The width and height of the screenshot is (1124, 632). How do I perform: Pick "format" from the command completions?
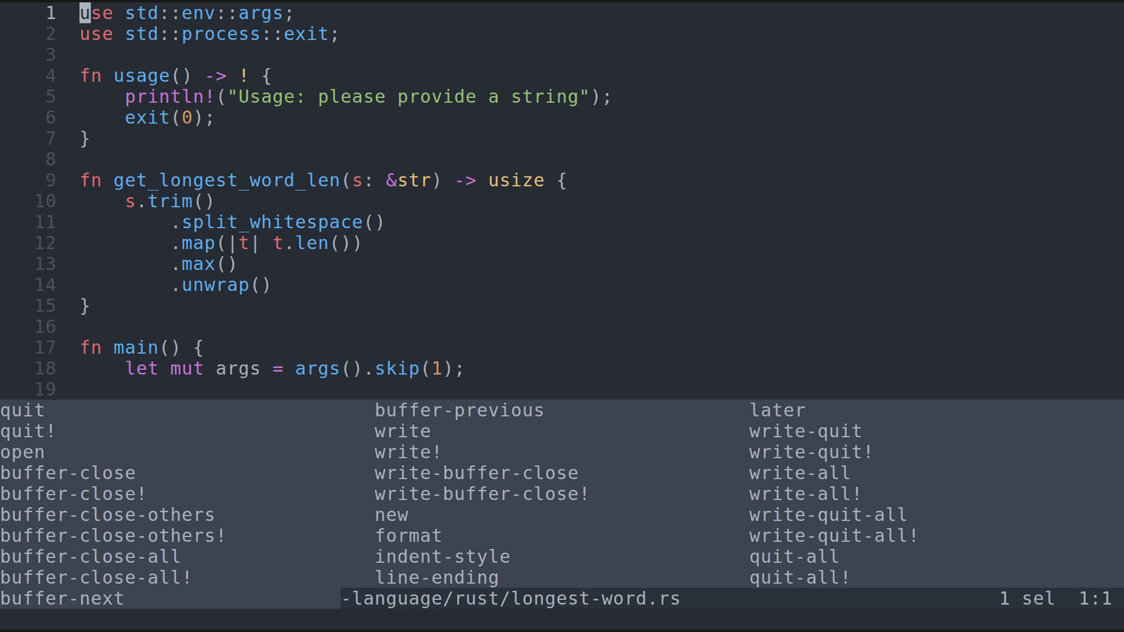point(408,536)
